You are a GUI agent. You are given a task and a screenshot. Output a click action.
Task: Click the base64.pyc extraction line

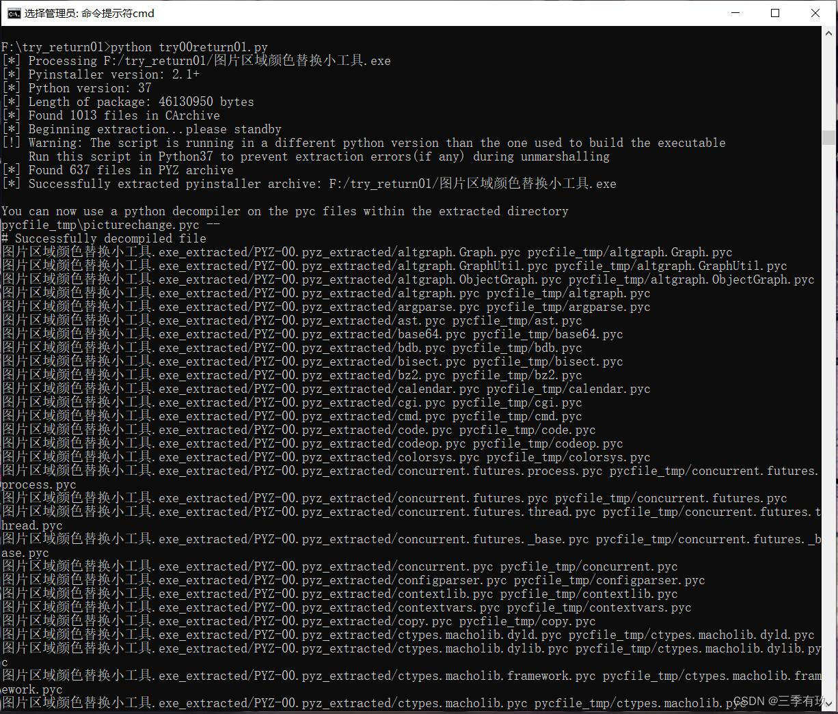[308, 333]
